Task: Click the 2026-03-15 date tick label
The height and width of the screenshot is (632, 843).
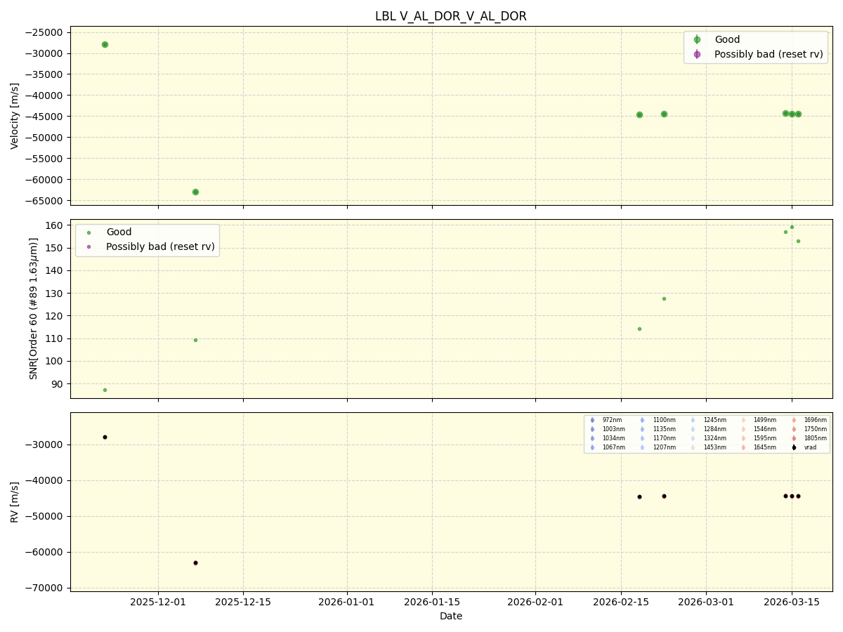Action: pos(792,602)
